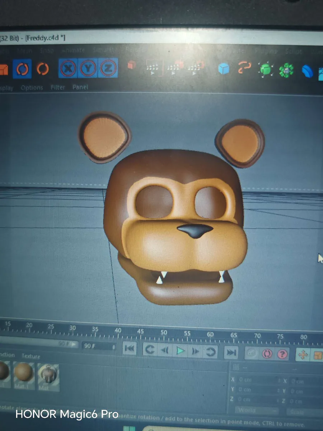Click the bear's black nose in viewport
The width and height of the screenshot is (323, 431).
coord(195,231)
